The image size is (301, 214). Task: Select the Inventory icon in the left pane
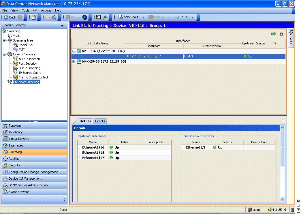(x=6, y=132)
